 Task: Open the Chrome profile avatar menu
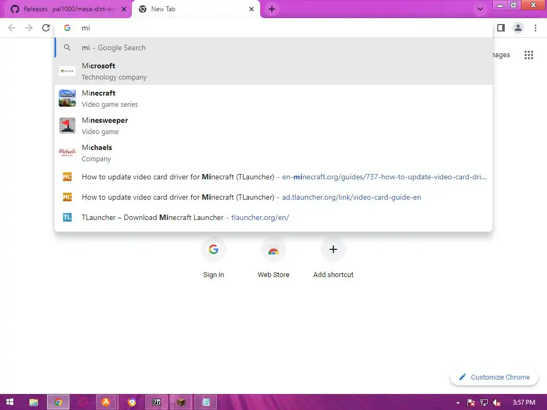[x=518, y=28]
